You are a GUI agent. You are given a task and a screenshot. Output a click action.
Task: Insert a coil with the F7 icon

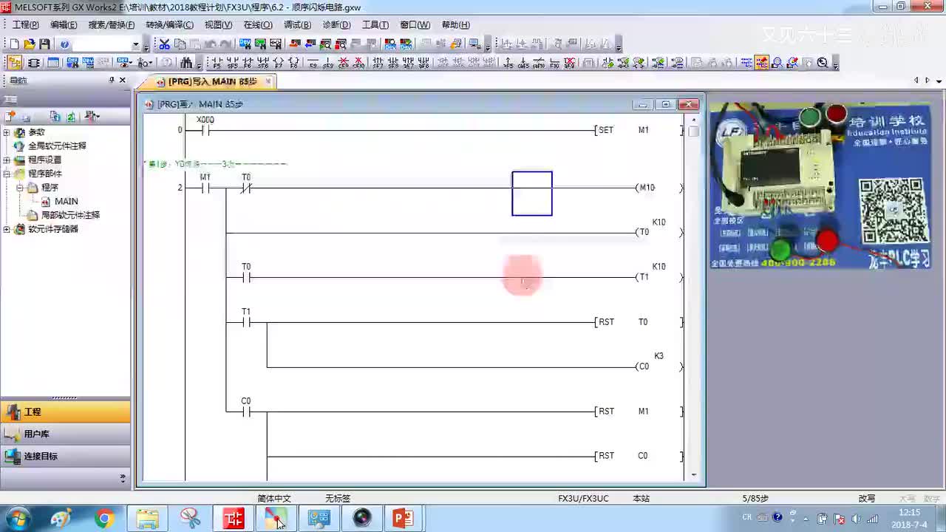point(279,63)
